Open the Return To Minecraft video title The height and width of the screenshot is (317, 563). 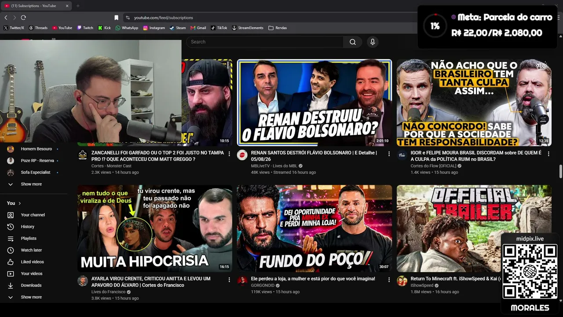point(456,279)
